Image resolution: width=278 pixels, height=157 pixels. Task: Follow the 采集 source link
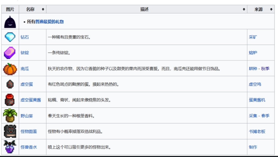(253, 116)
